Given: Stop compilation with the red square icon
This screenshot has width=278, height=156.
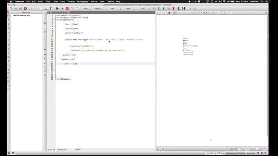Looking at the screenshot, I should (67, 9).
